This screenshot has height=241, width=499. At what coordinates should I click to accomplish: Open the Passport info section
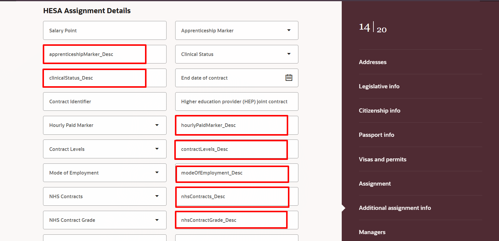coord(376,135)
